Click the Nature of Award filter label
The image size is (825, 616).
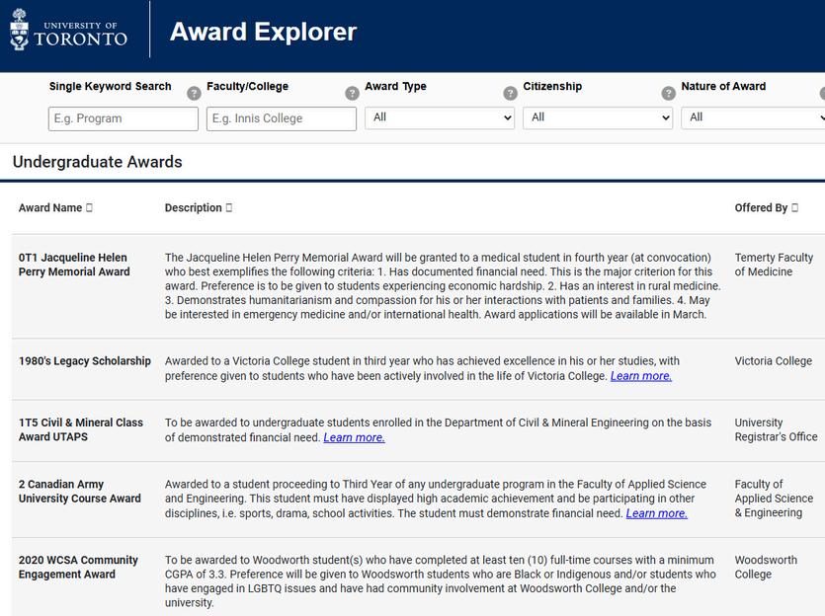click(x=723, y=86)
